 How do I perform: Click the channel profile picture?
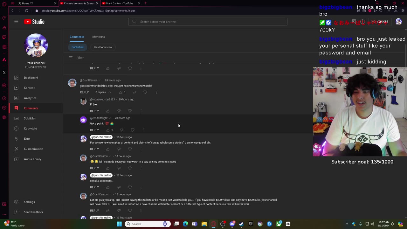pyautogui.click(x=36, y=45)
